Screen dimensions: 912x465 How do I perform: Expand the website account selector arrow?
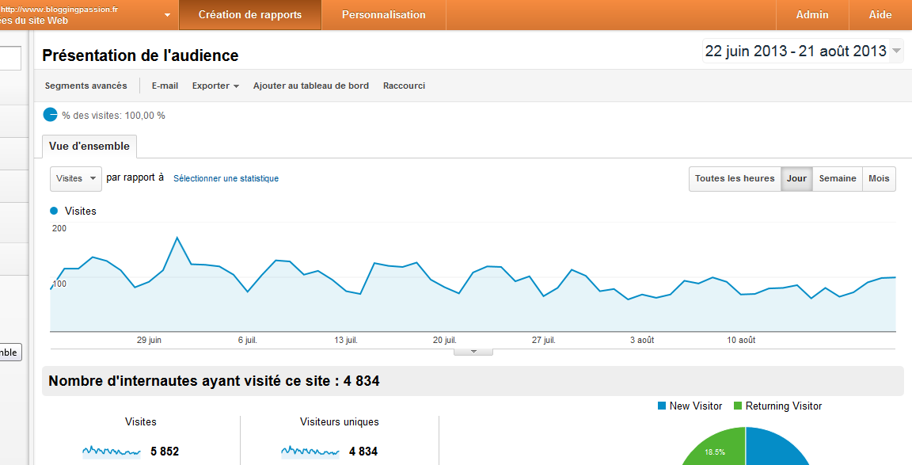168,15
